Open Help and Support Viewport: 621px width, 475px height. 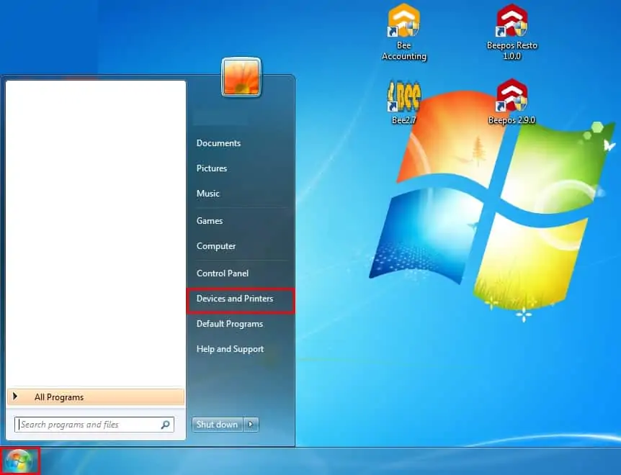[230, 349]
